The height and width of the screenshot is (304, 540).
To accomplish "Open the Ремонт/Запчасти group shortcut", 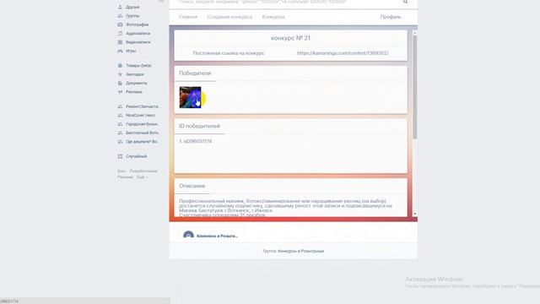I will [142, 107].
